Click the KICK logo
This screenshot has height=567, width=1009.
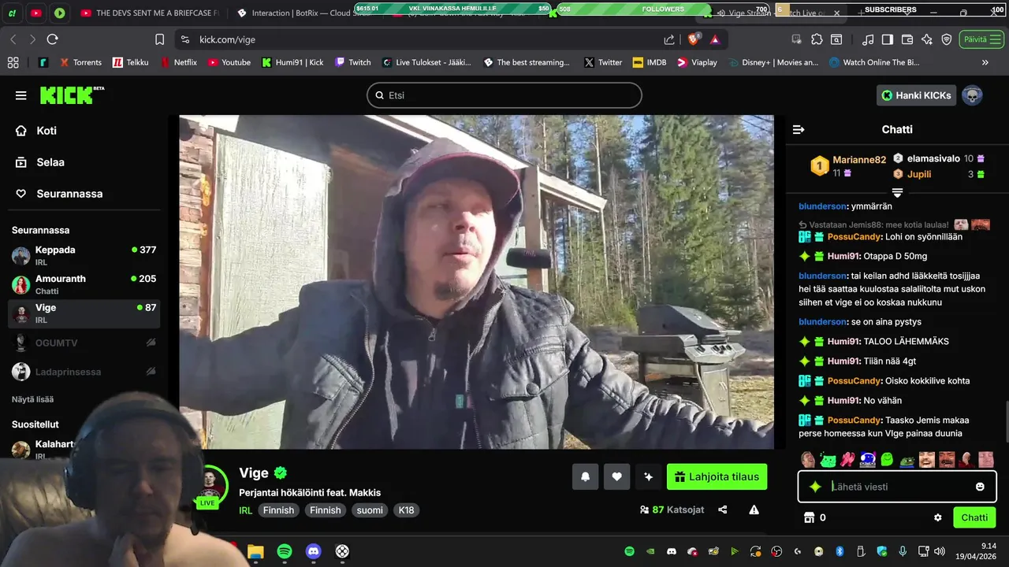(x=72, y=95)
